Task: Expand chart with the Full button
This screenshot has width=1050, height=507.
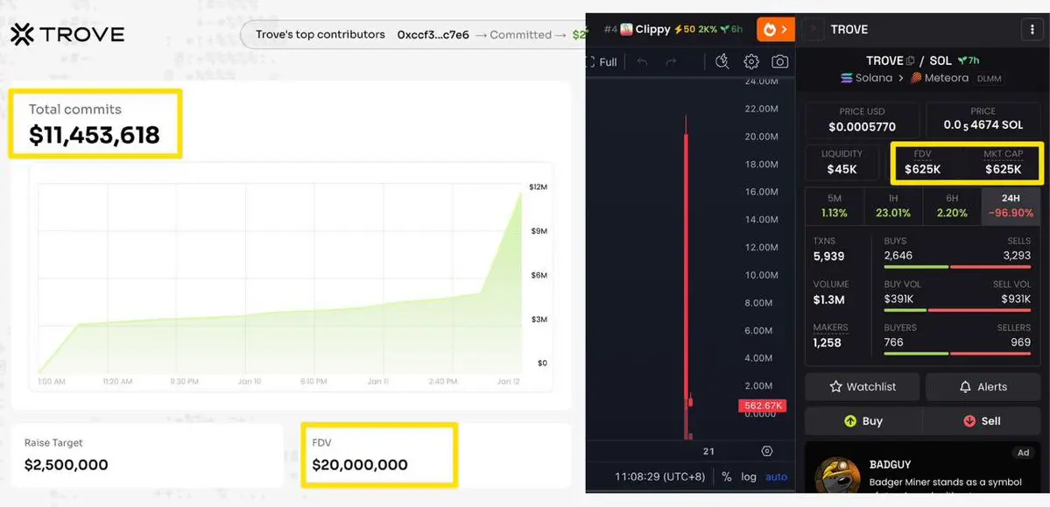Action: click(x=602, y=62)
